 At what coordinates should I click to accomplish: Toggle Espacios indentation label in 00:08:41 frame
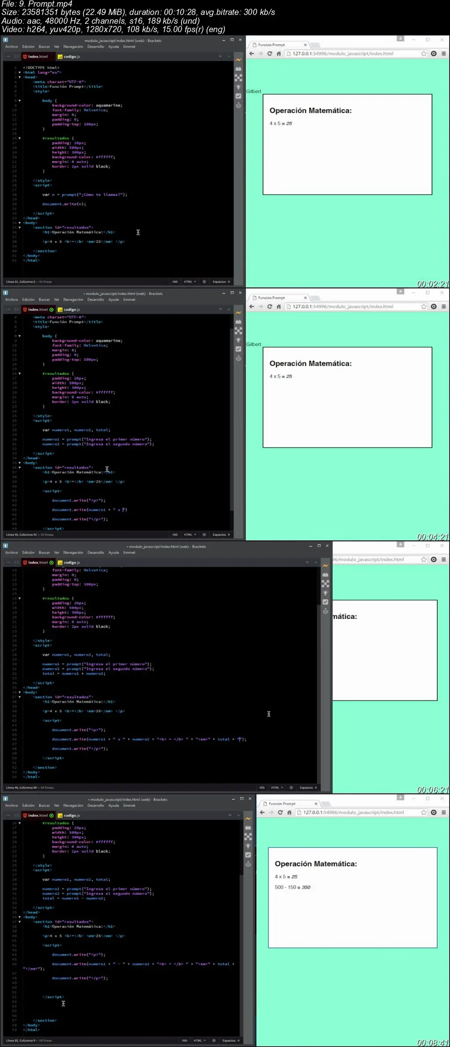click(x=231, y=1040)
